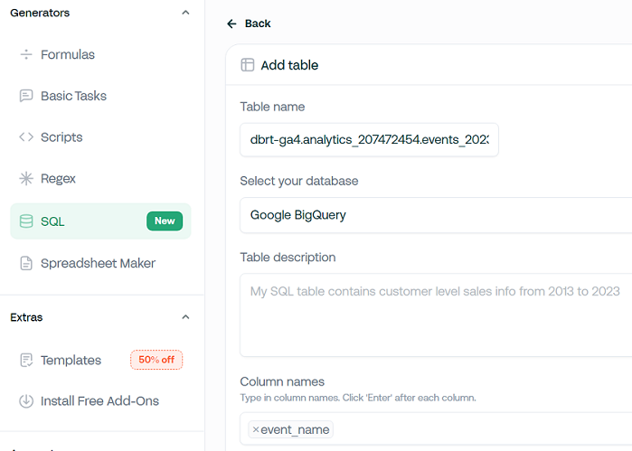Click the New badge beside SQL
Screen dimensions: 632x451
(165, 221)
